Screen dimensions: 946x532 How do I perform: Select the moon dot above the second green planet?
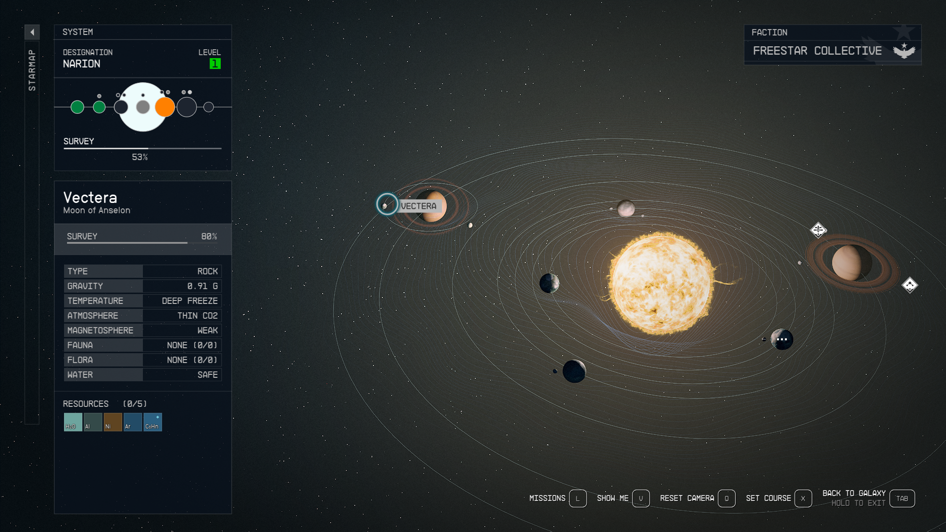(x=100, y=96)
